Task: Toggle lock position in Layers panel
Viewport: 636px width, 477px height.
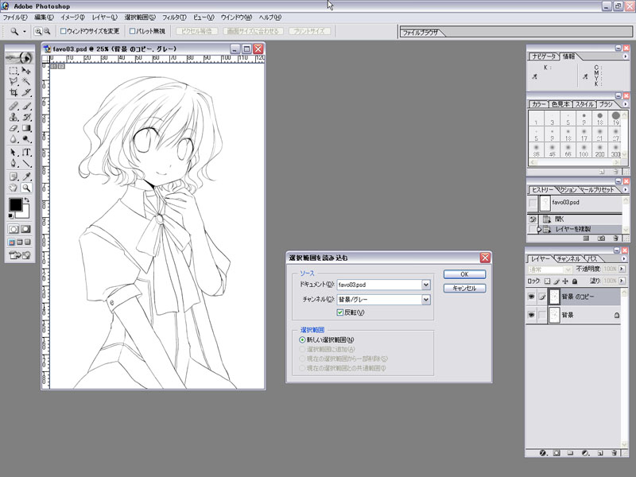Action: pyautogui.click(x=565, y=281)
